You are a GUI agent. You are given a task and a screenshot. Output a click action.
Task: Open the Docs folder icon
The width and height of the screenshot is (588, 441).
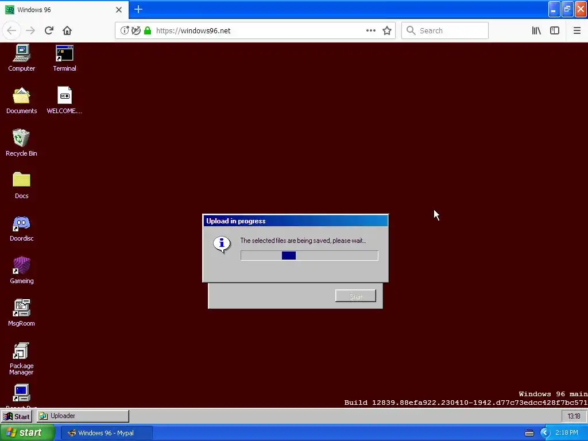click(x=21, y=185)
